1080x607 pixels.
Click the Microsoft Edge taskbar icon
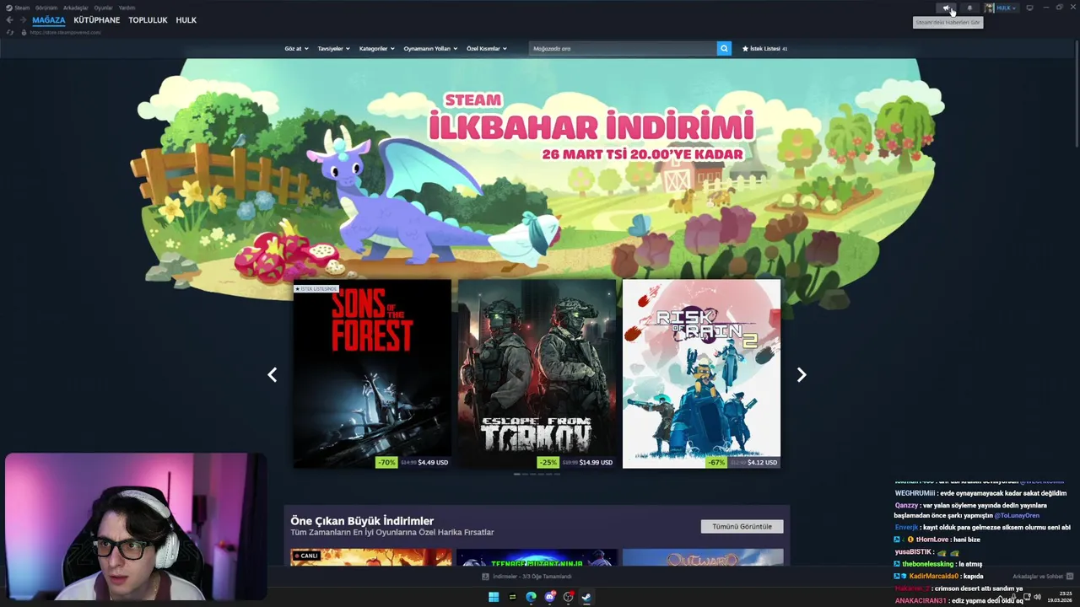[x=531, y=598]
